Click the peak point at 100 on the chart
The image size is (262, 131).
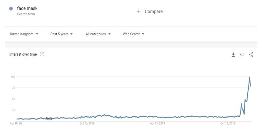[x=250, y=77]
